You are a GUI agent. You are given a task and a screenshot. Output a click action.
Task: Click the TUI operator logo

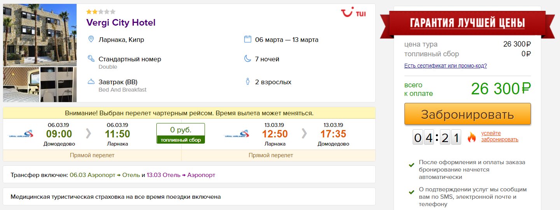(353, 14)
